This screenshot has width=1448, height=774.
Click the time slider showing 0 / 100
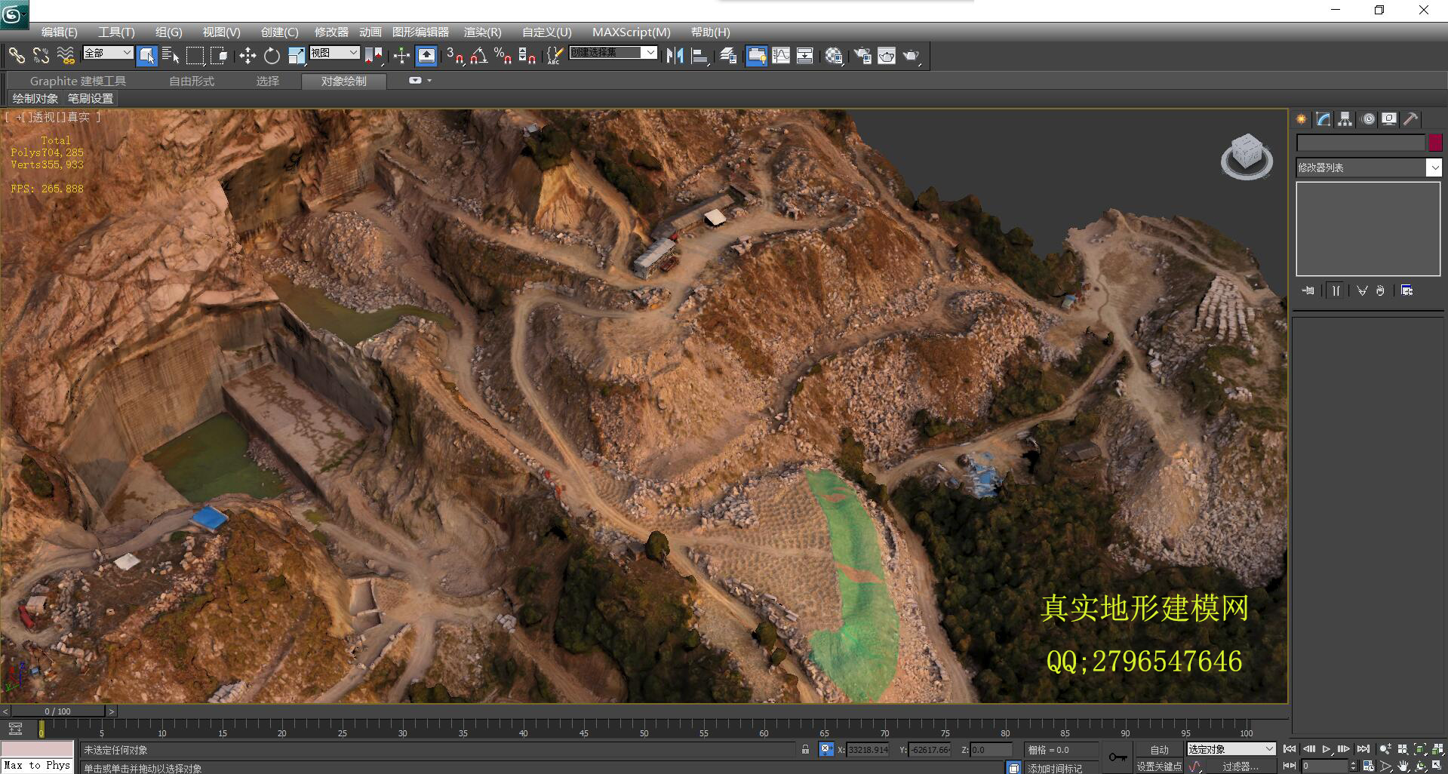point(57,711)
